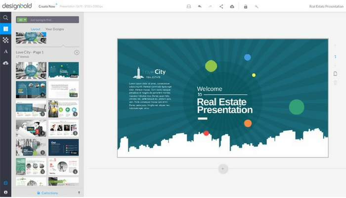Click the Real Estate Presentation heading on slide
Image resolution: width=346 pixels, height=198 pixels.
pos(224,106)
